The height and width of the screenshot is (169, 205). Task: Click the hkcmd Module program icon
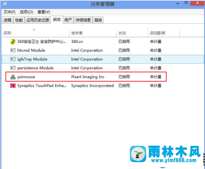pos(13,50)
